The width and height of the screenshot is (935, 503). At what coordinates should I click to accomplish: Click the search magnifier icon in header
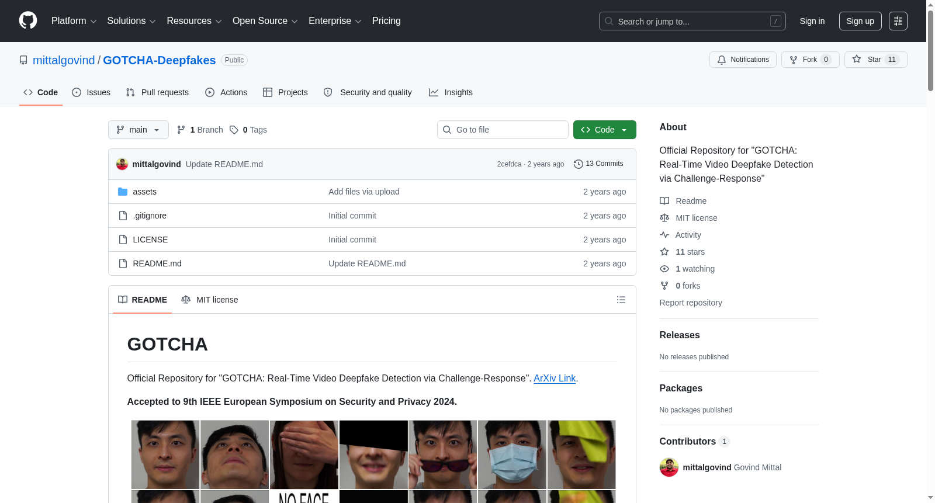point(609,21)
